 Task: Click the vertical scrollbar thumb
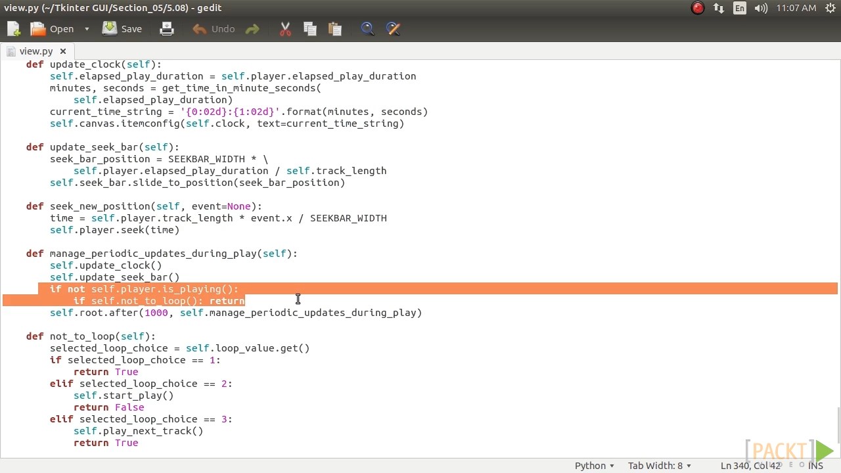click(838, 426)
